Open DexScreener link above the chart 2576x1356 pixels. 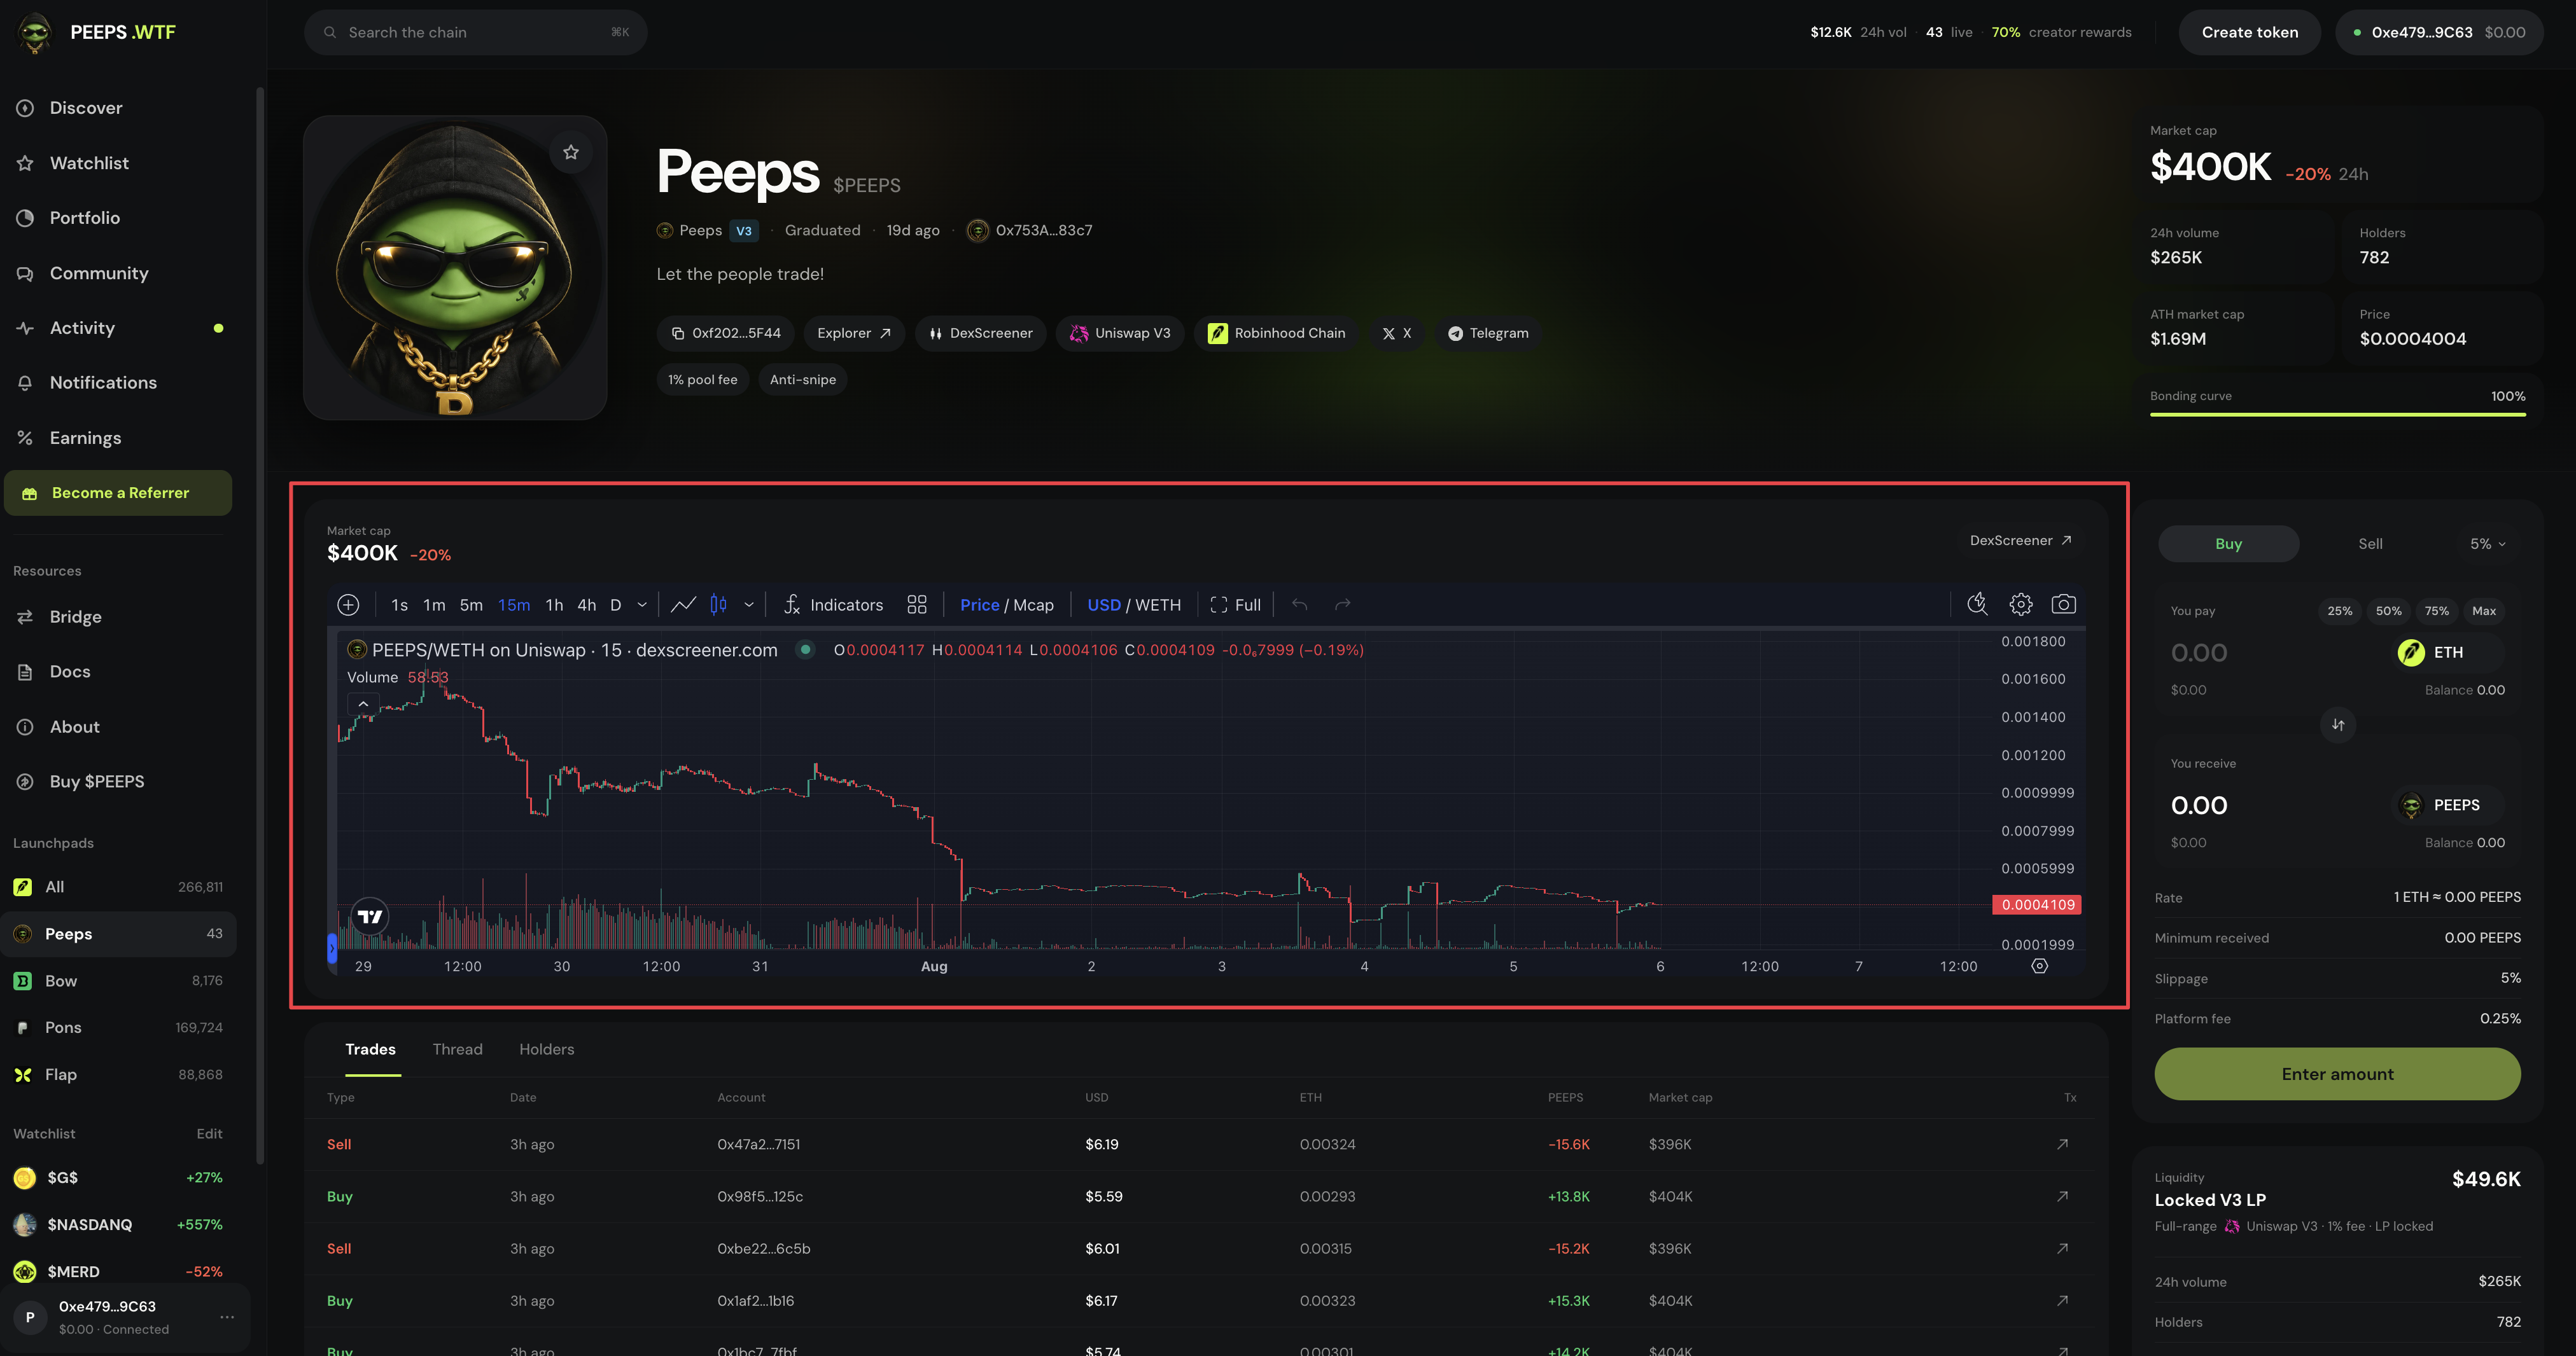(x=2020, y=541)
